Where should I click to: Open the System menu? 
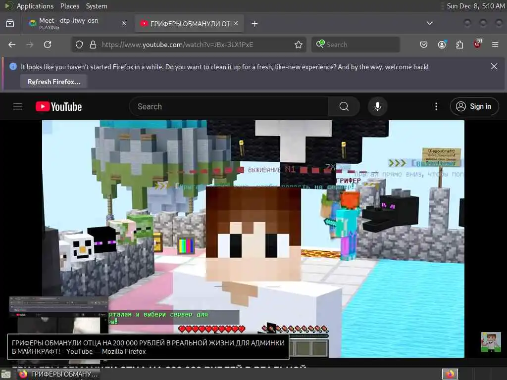(x=97, y=6)
